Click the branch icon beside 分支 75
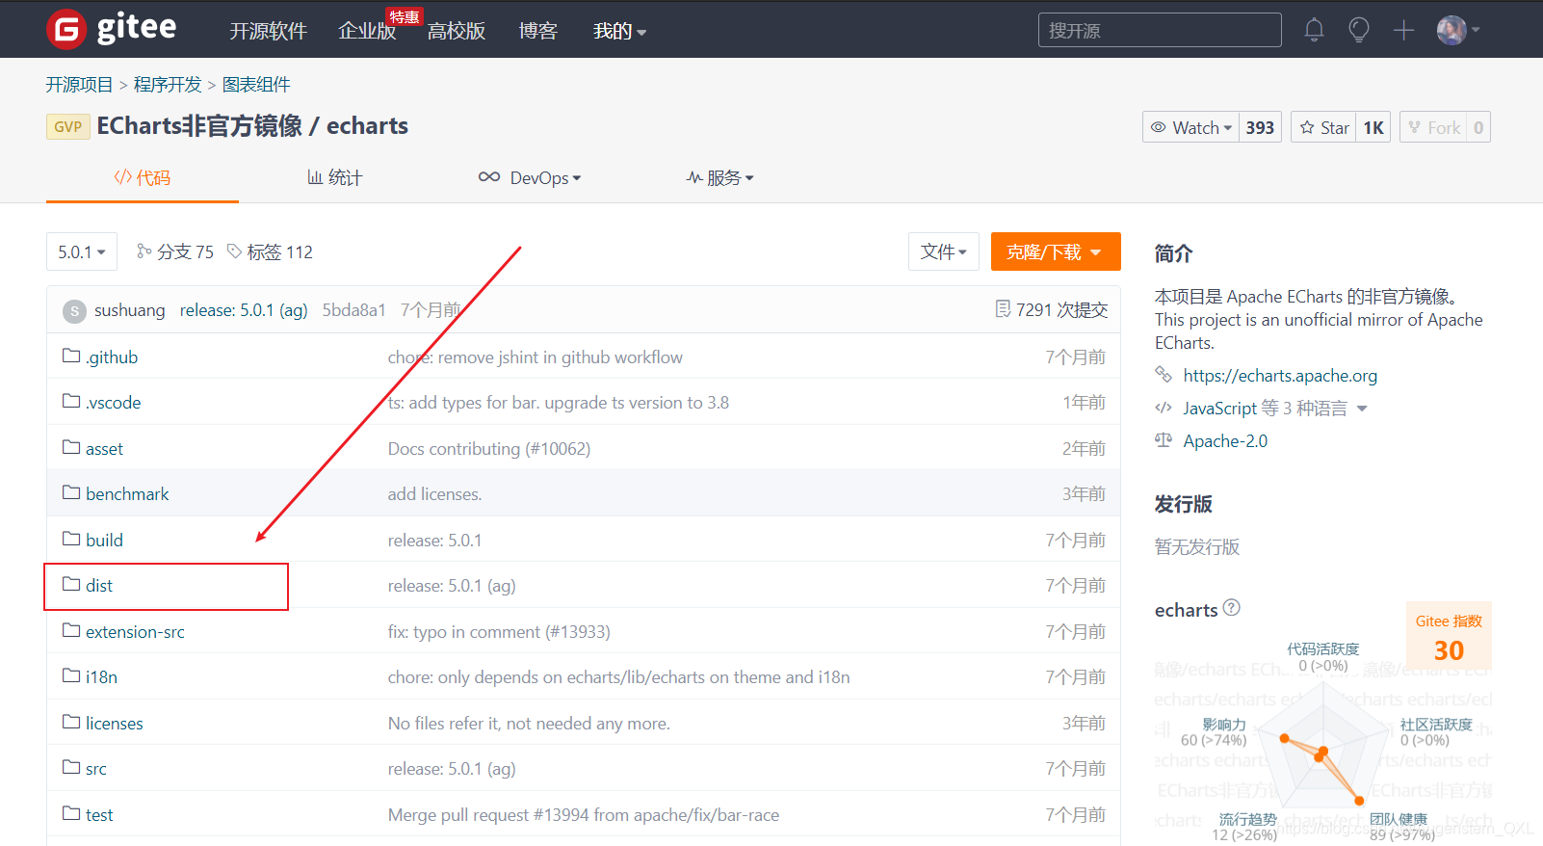Viewport: 1543px width, 846px height. [144, 251]
